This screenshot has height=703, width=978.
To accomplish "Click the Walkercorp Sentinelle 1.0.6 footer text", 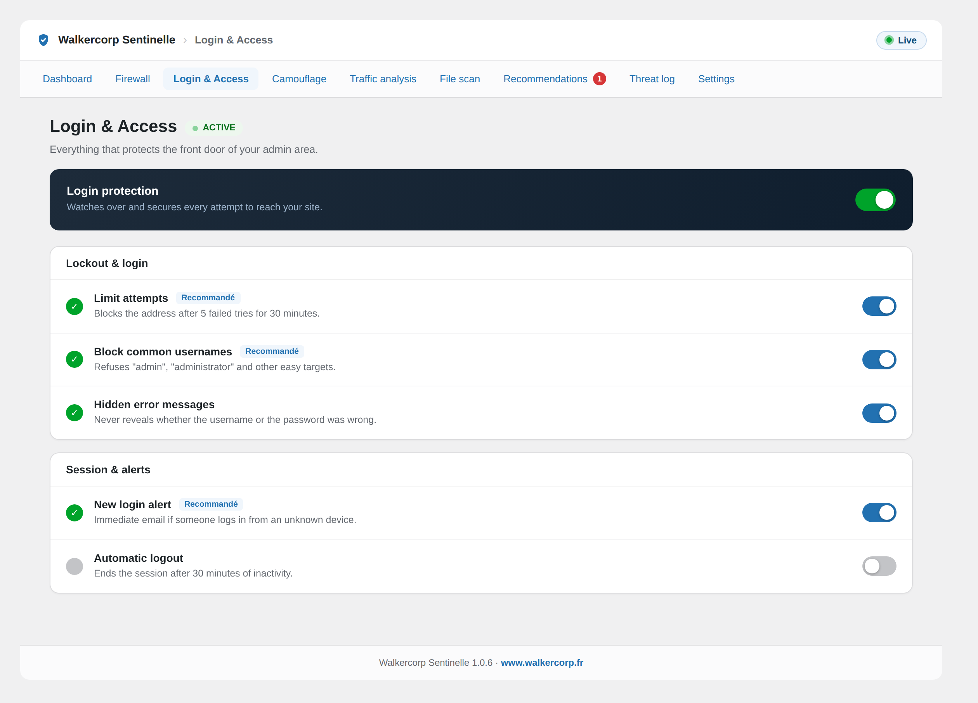I will [435, 663].
